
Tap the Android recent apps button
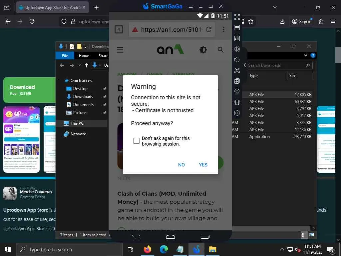pyautogui.click(x=205, y=237)
